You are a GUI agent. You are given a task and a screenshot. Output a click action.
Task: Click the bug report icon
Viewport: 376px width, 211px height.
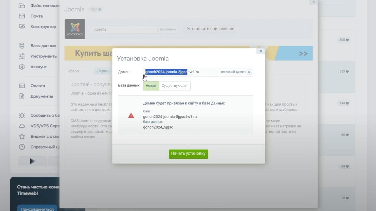(22, 115)
